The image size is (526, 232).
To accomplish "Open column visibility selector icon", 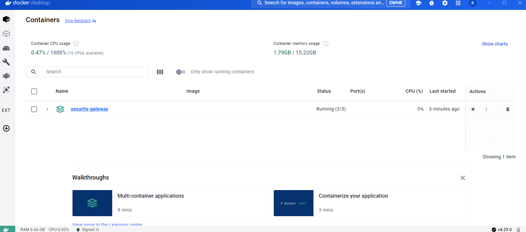I will point(160,72).
